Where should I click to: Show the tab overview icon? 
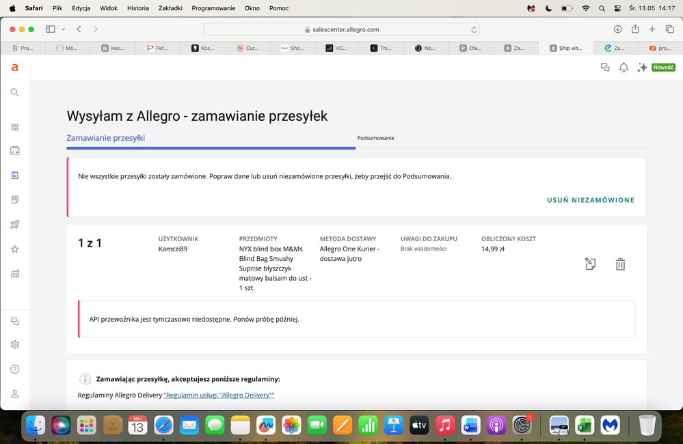[669, 29]
